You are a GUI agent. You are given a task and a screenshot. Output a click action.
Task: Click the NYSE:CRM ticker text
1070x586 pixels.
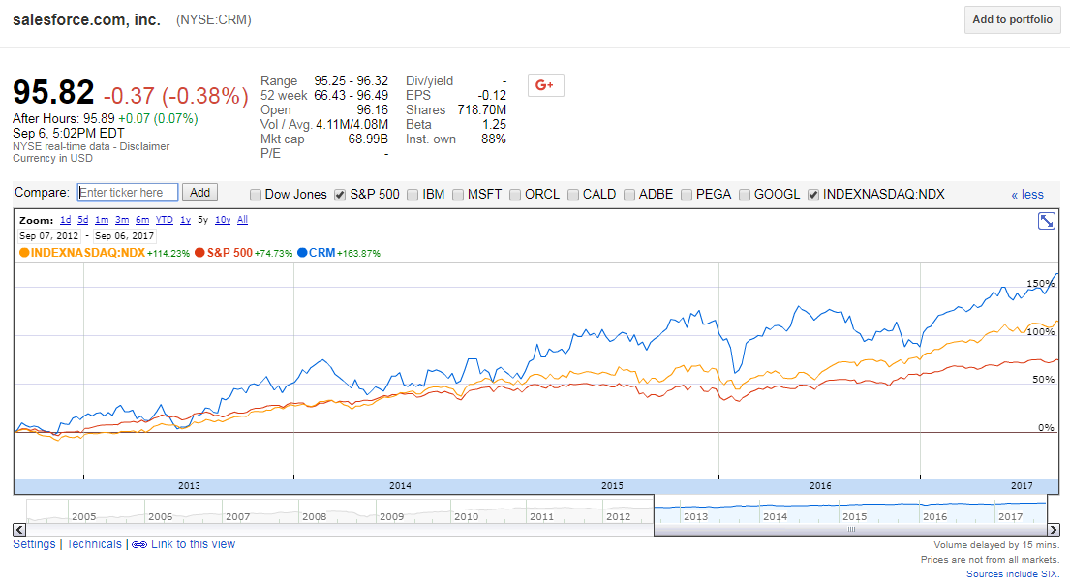coord(214,20)
